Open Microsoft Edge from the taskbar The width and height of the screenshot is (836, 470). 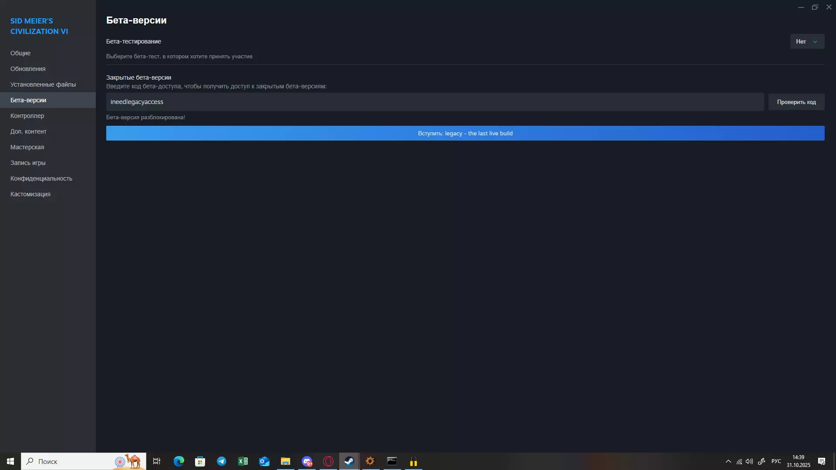[x=179, y=461]
